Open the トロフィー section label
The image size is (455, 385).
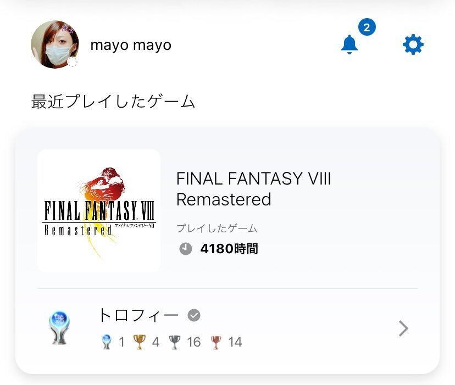tap(138, 315)
